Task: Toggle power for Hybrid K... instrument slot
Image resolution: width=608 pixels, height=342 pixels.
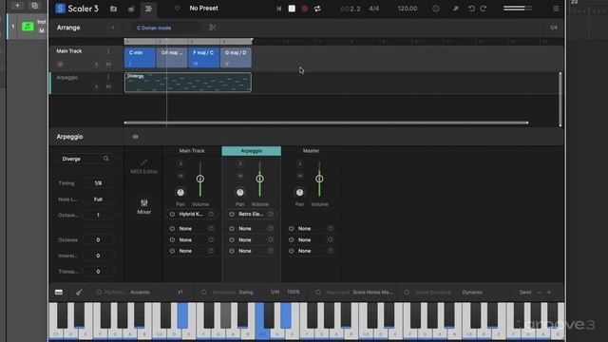Action: [172, 214]
